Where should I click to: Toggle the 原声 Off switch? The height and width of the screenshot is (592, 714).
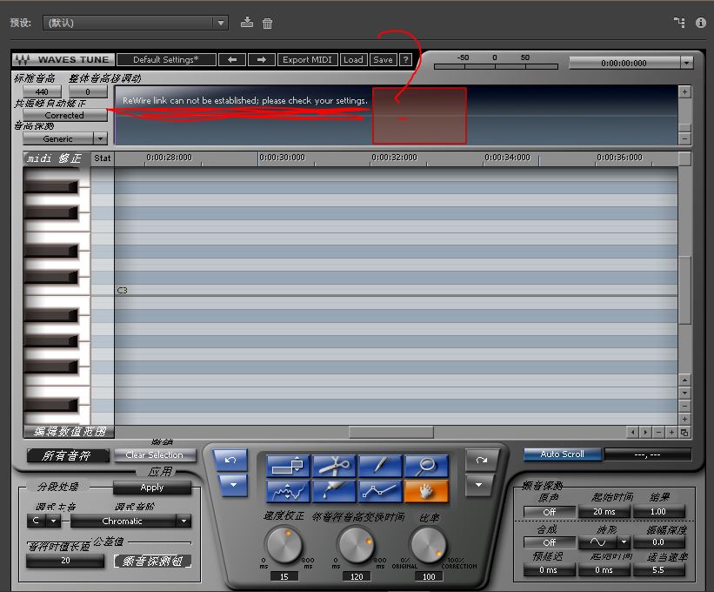(x=549, y=512)
